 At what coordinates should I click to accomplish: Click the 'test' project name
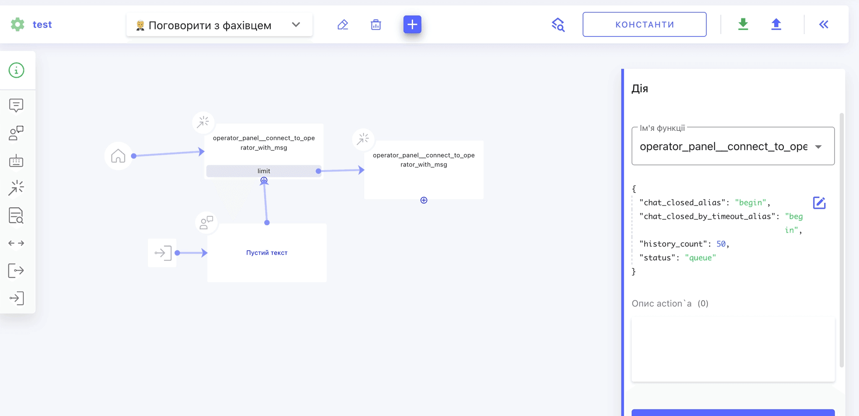click(42, 25)
